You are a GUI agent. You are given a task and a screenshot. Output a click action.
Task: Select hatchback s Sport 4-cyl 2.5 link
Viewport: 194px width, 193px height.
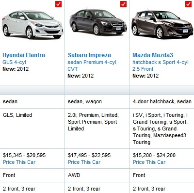pyautogui.click(x=161, y=65)
